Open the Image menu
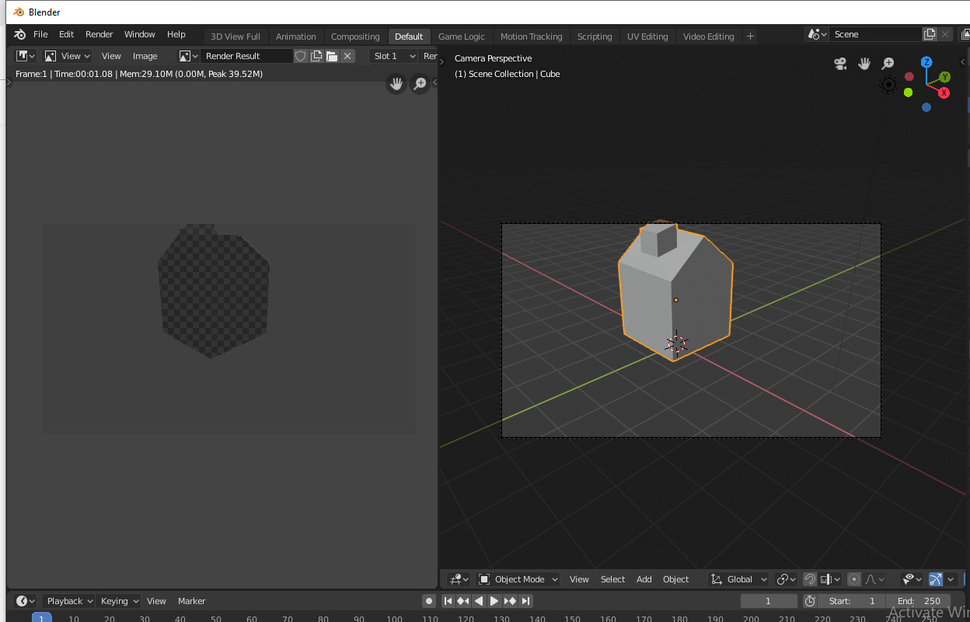The height and width of the screenshot is (622, 970). pyautogui.click(x=145, y=56)
